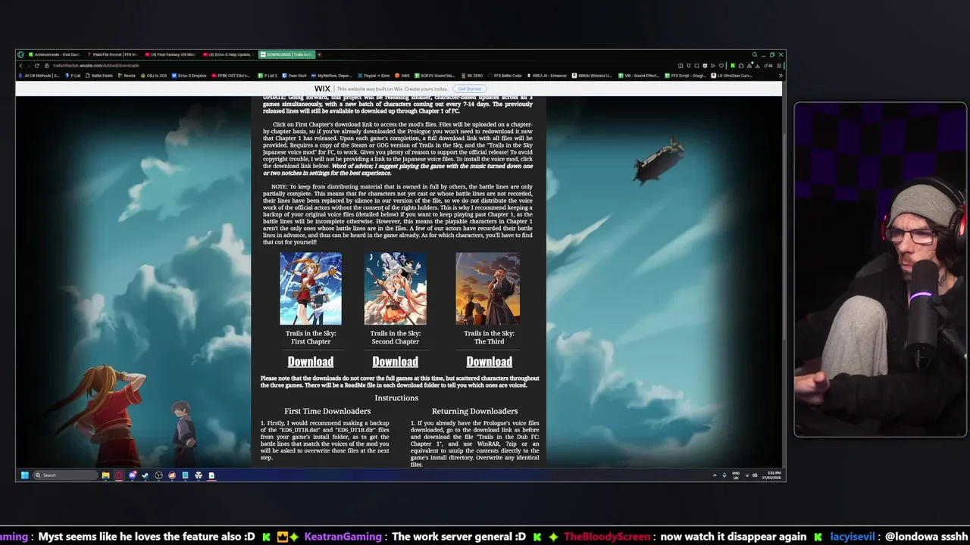Switch to the Field File Format FF8 tab
Screen dimensions: 970x545
pos(113,54)
